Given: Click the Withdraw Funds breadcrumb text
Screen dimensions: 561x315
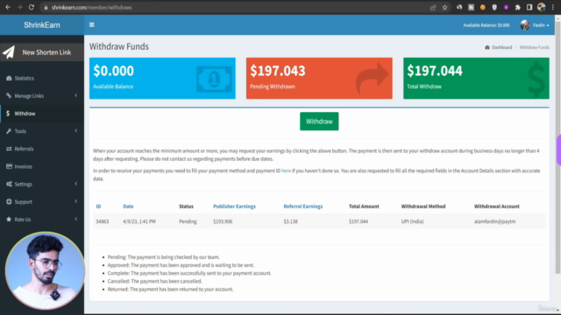Looking at the screenshot, I should coord(534,47).
